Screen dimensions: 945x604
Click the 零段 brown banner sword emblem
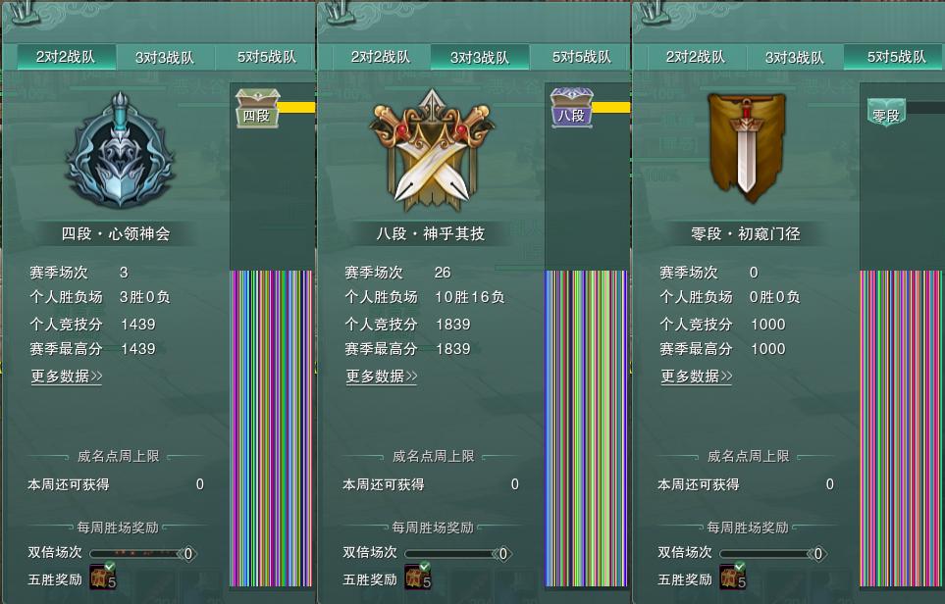pyautogui.click(x=747, y=146)
